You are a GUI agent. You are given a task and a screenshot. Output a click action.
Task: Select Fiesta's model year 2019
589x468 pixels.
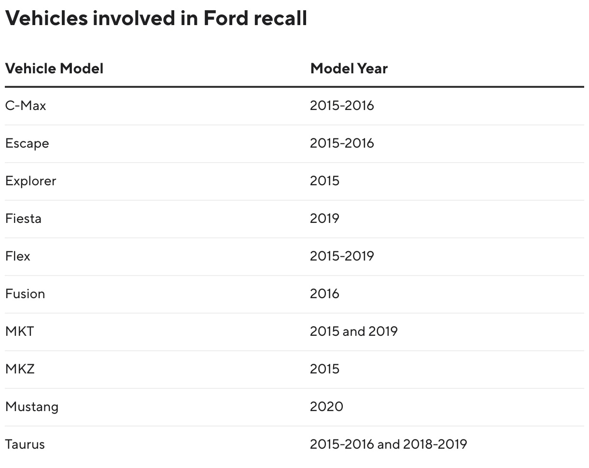[324, 219]
